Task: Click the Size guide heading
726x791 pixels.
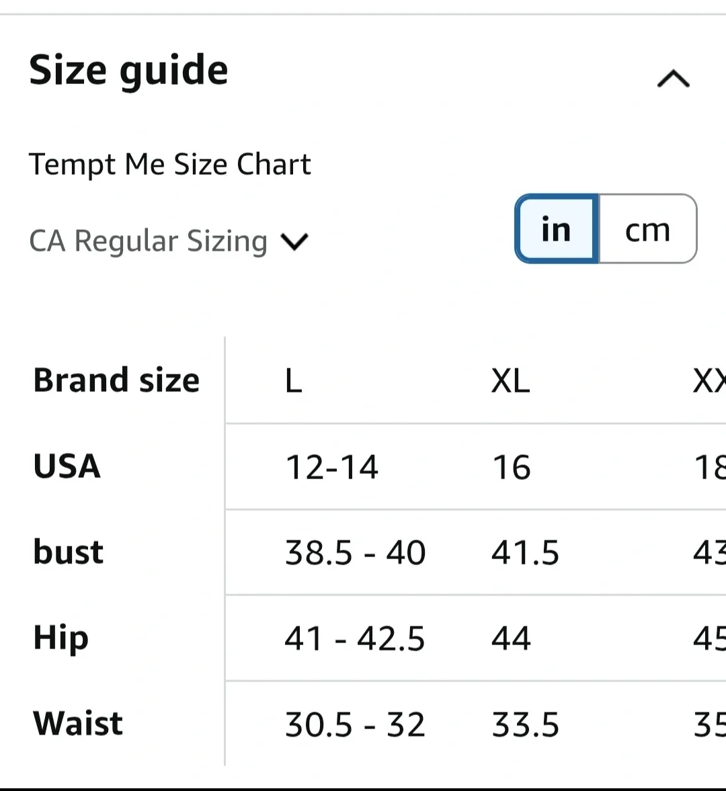Action: pos(128,71)
